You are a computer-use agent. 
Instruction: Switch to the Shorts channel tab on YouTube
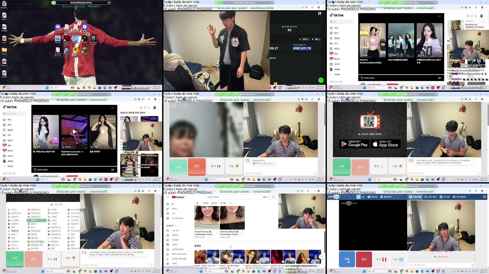[x=214, y=203]
